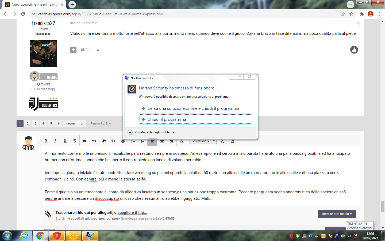Like the post with thumbs-up icon
The image size is (385, 241).
pyautogui.click(x=354, y=50)
